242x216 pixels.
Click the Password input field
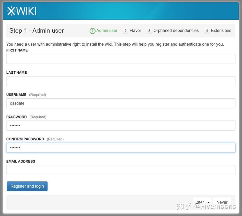(x=121, y=125)
